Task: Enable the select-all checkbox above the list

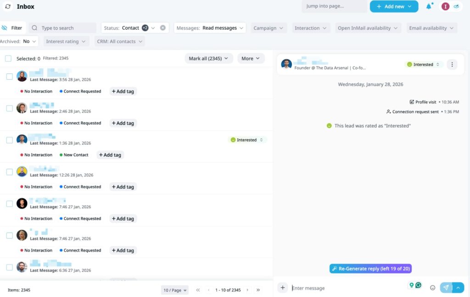Action: click(x=8, y=59)
